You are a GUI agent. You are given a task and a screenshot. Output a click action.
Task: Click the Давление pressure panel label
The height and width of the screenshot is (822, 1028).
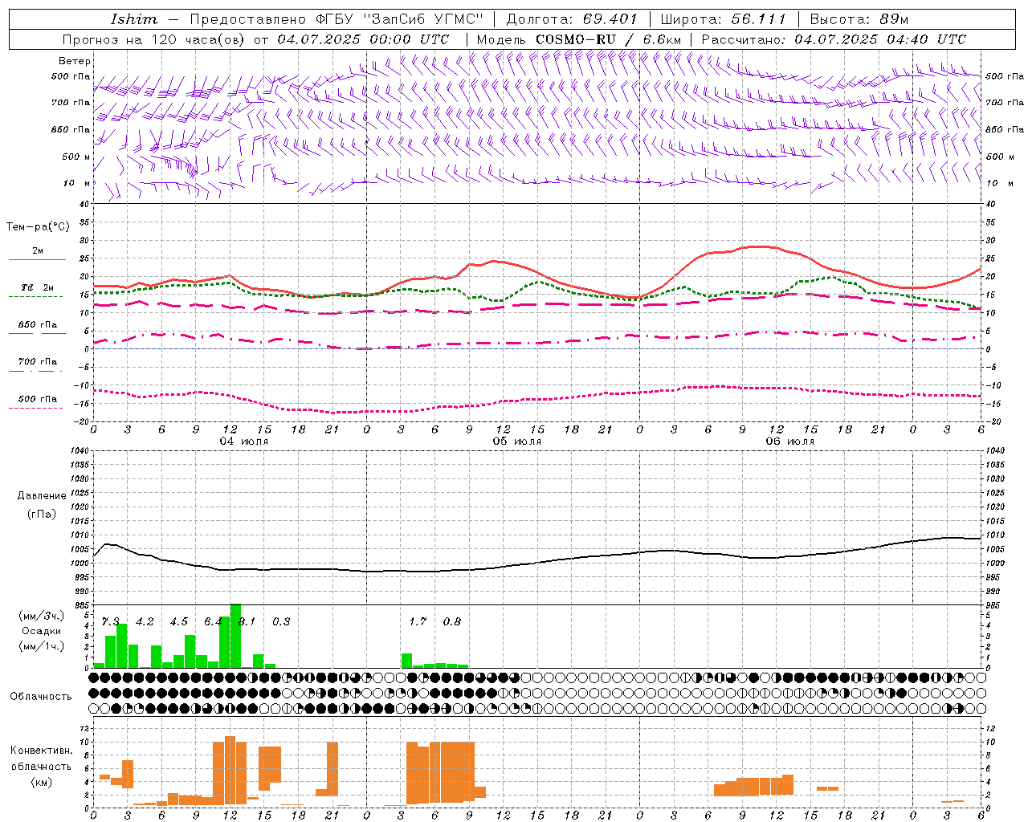pyautogui.click(x=42, y=496)
